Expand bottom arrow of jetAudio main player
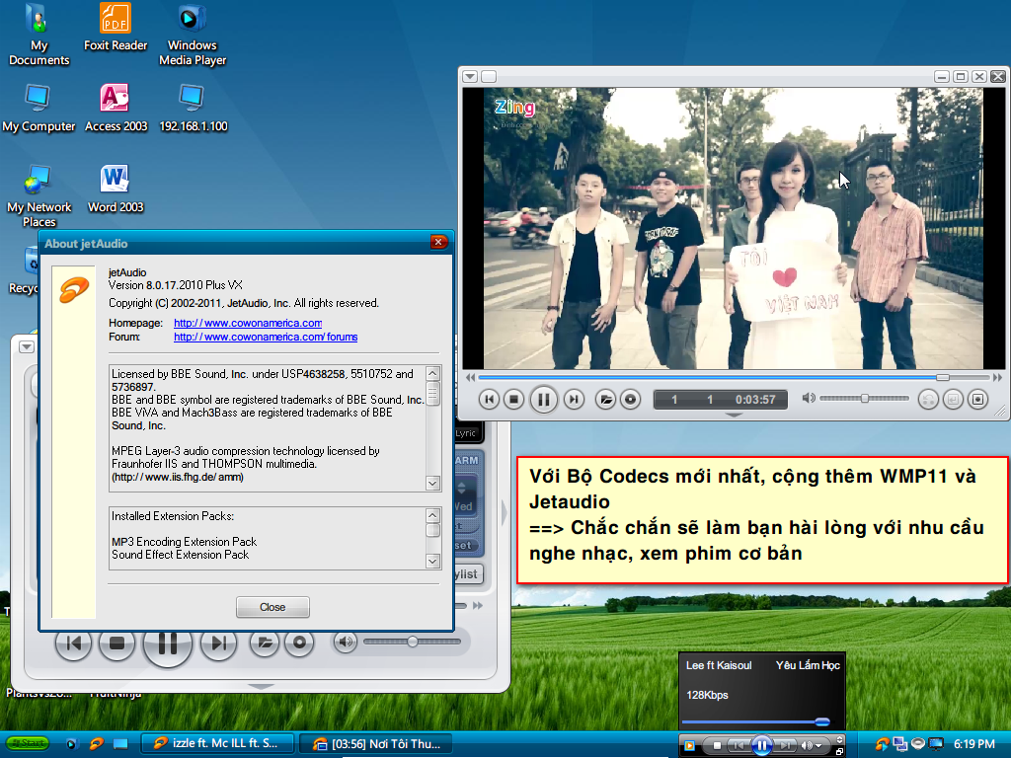Viewport: 1011px width, 758px height. point(261,687)
